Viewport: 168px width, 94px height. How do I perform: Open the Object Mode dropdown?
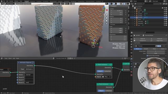[10, 4]
